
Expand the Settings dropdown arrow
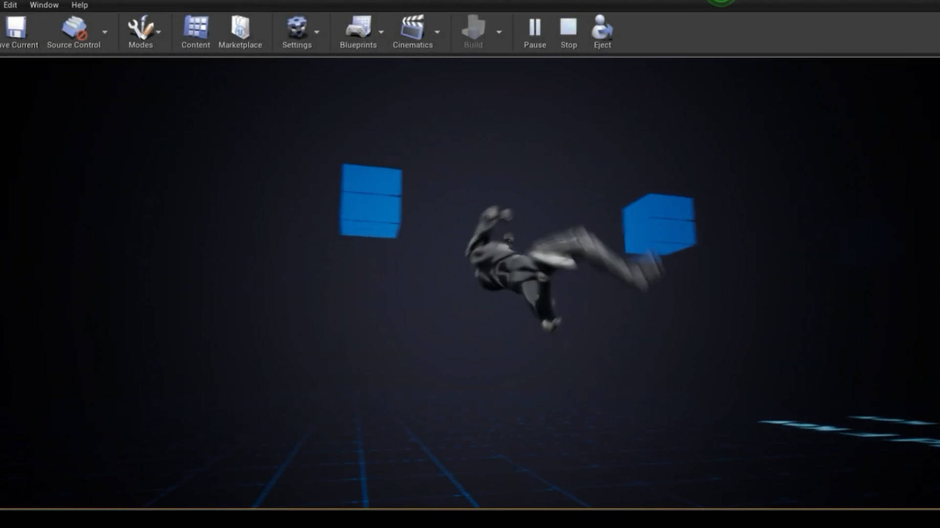(x=317, y=32)
